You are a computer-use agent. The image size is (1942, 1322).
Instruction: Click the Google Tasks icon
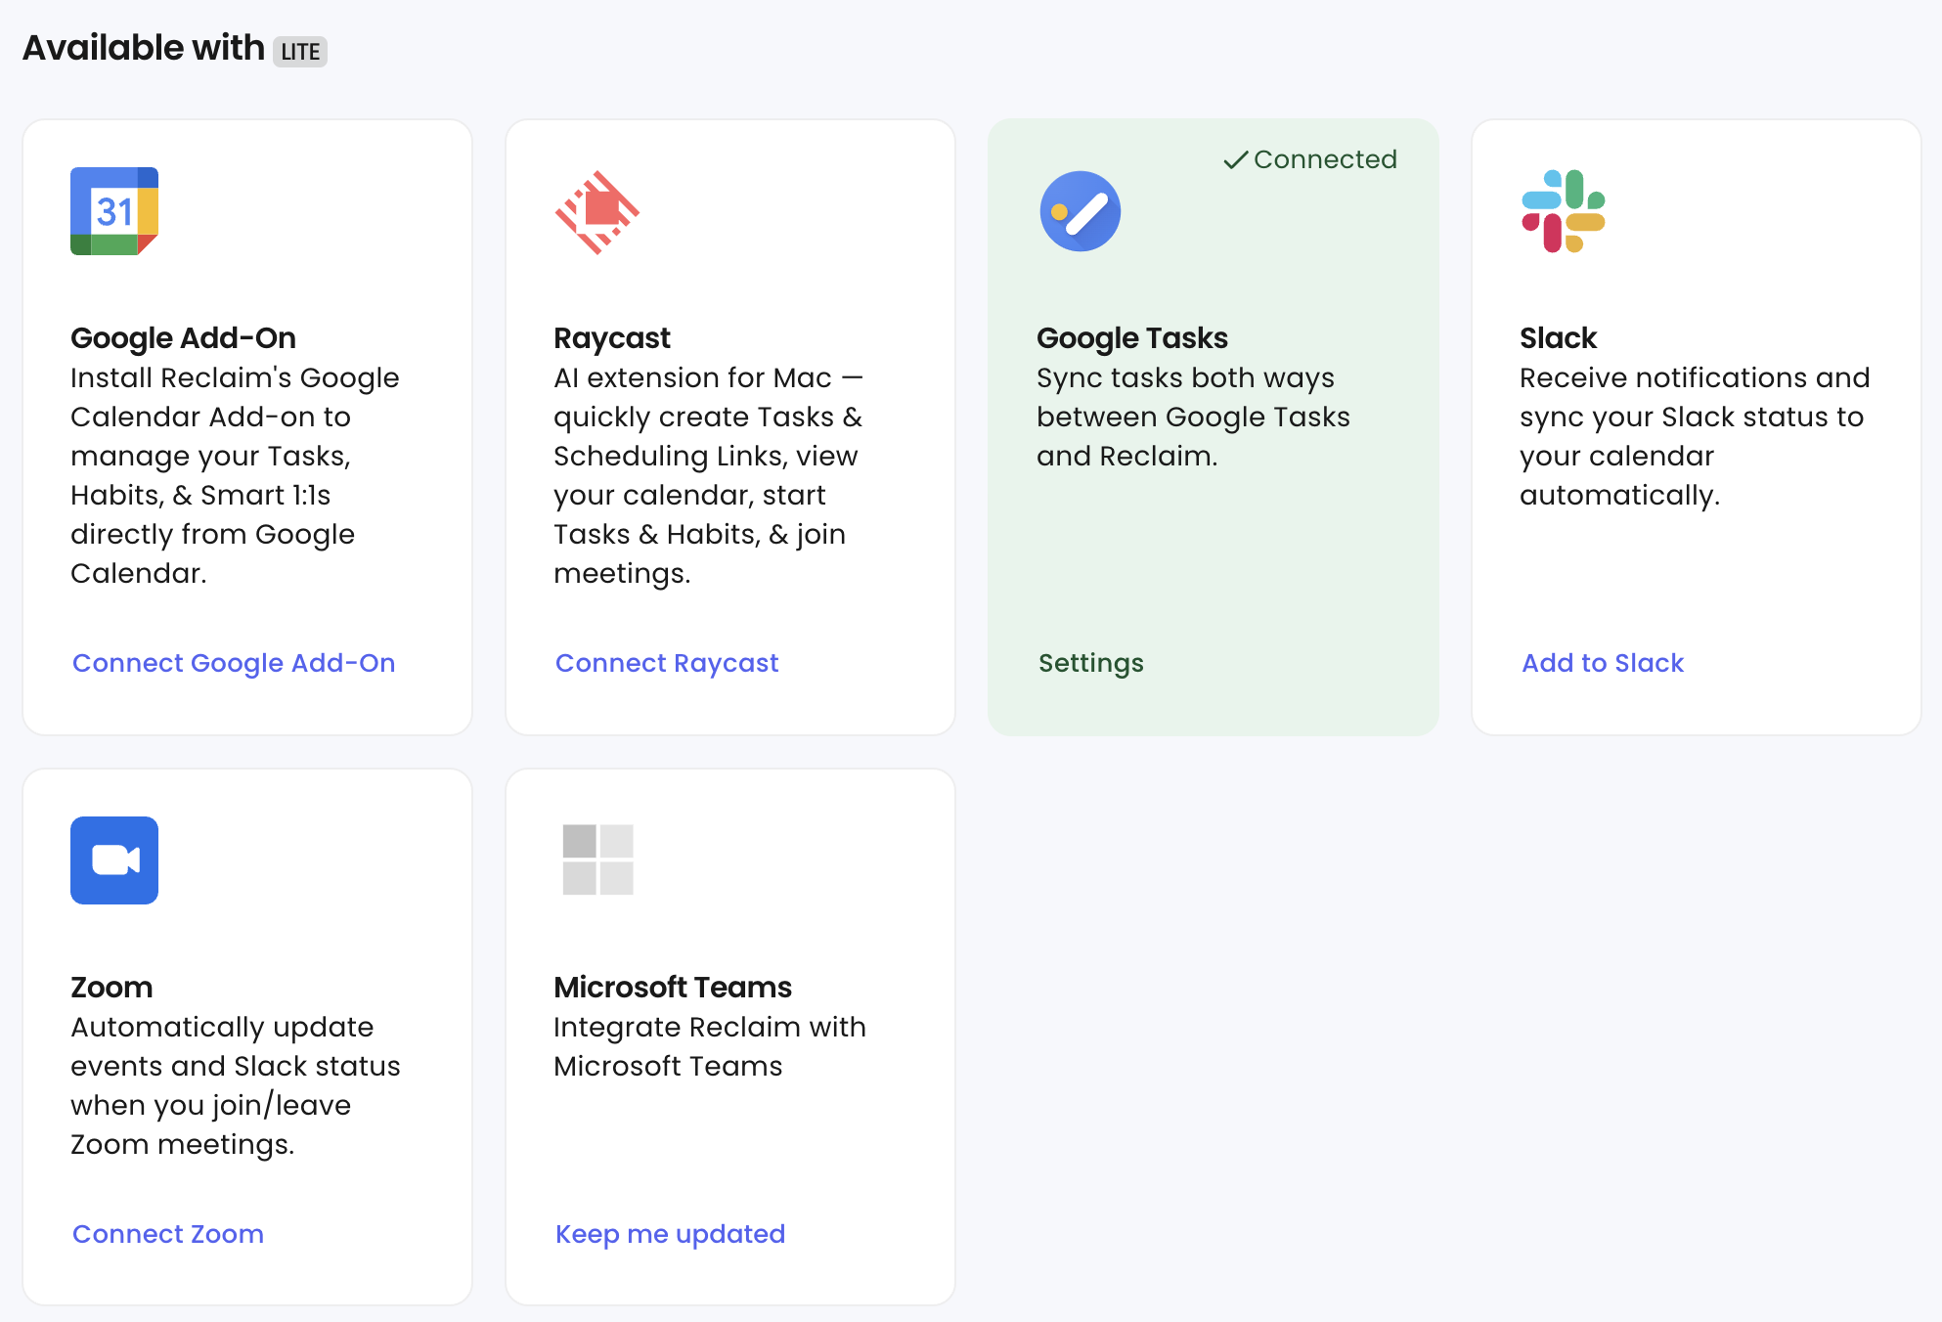[1080, 211]
